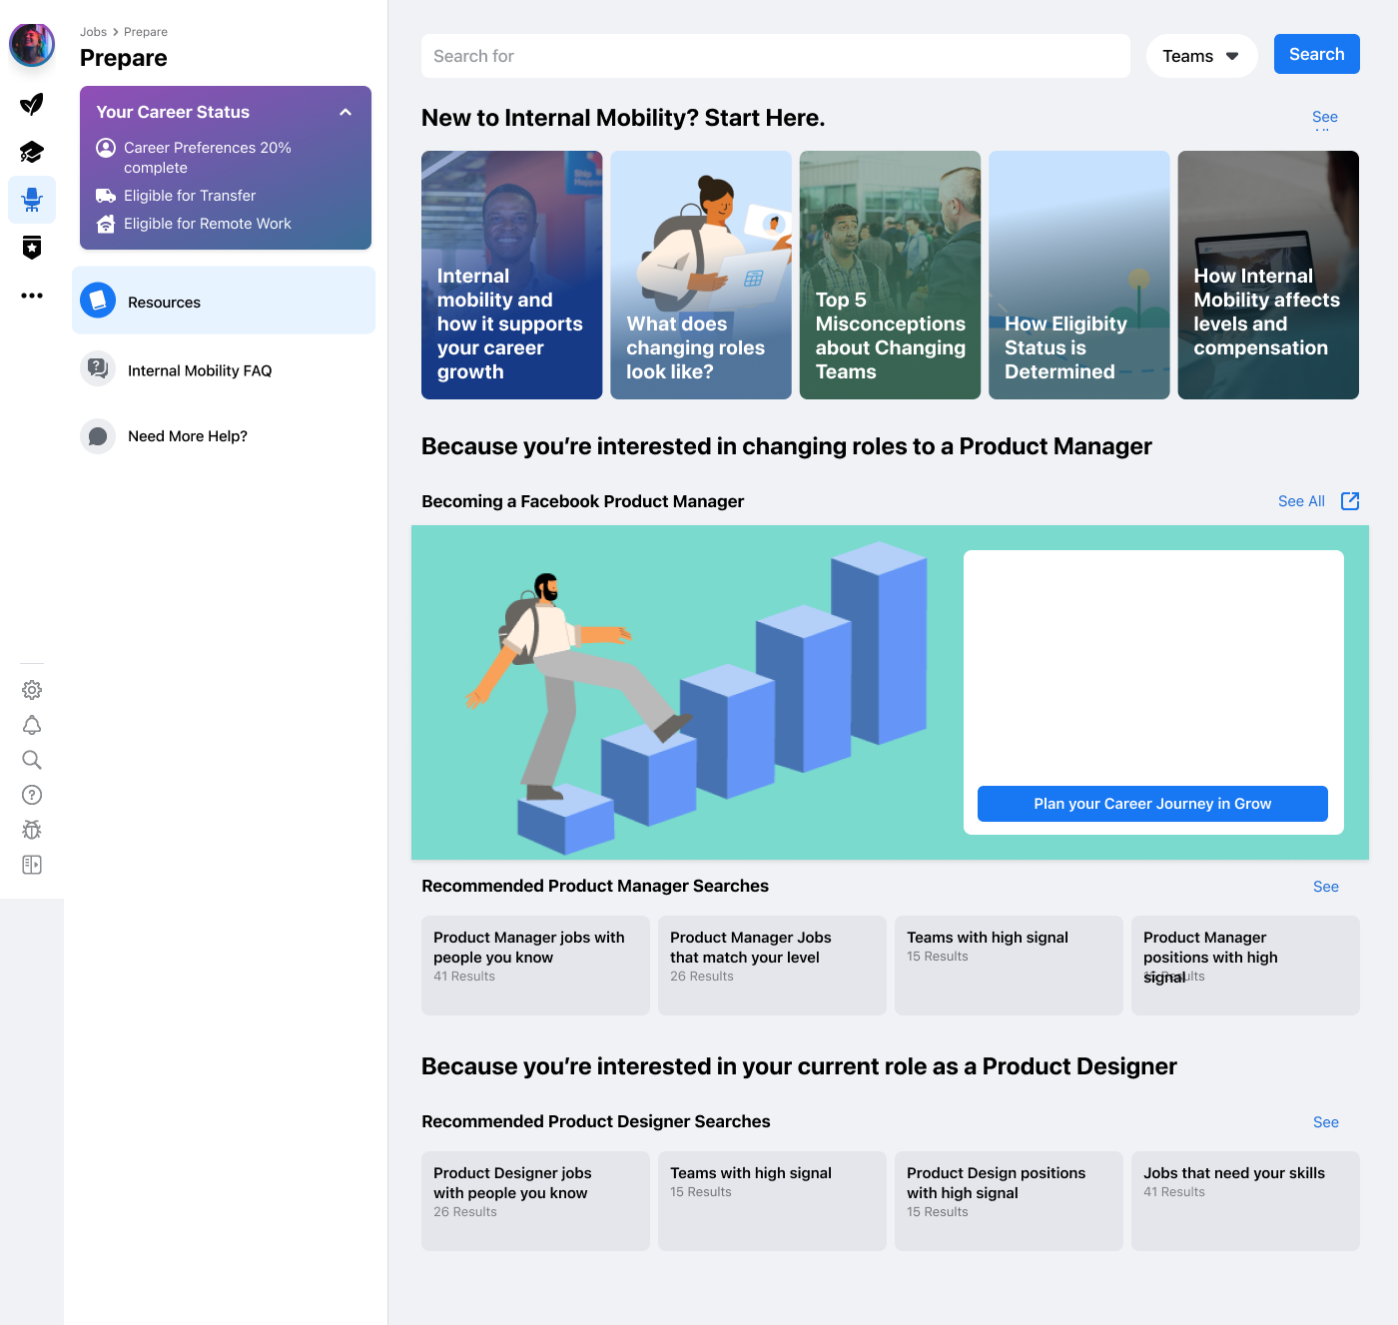Open the ellipsis more-options menu
Image resolution: width=1398 pixels, height=1325 pixels.
(x=31, y=295)
